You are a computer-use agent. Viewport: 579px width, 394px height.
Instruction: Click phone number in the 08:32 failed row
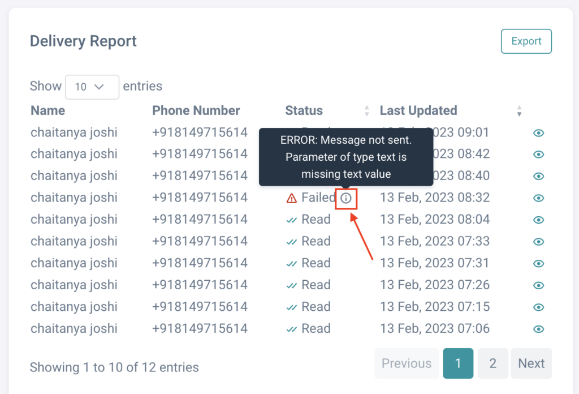coord(200,198)
